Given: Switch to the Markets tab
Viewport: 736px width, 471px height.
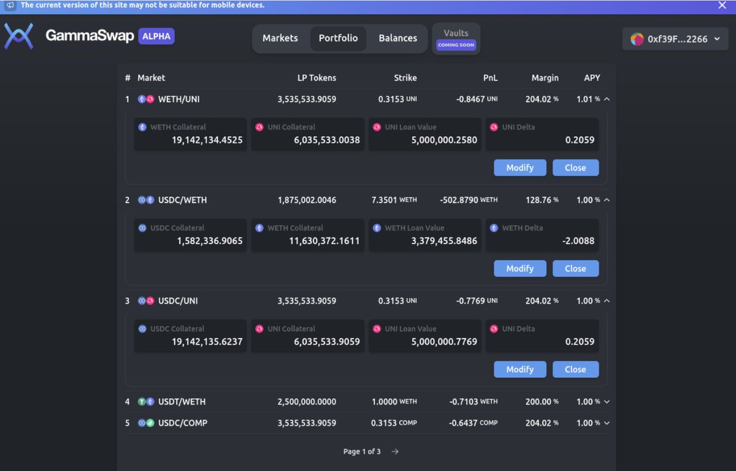Looking at the screenshot, I should click(280, 38).
